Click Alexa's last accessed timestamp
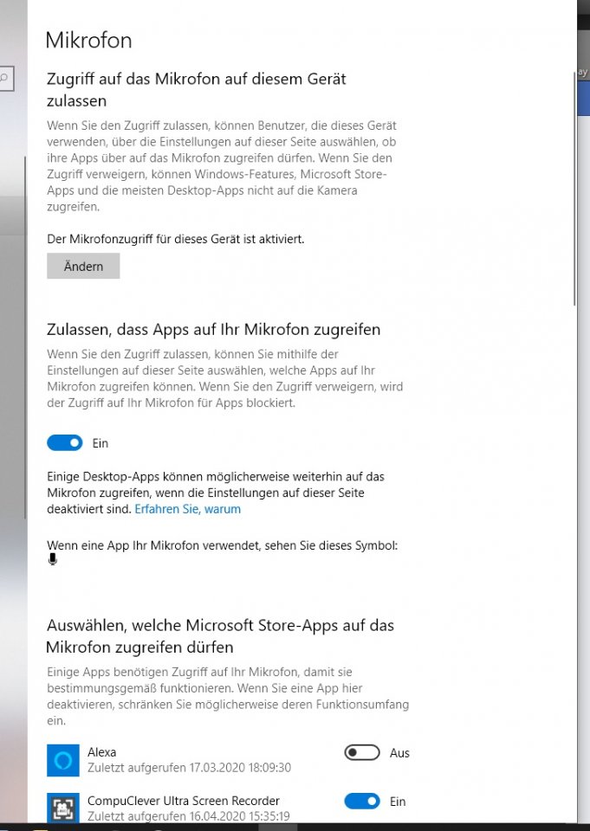Screen dimensions: 590x831 190,768
